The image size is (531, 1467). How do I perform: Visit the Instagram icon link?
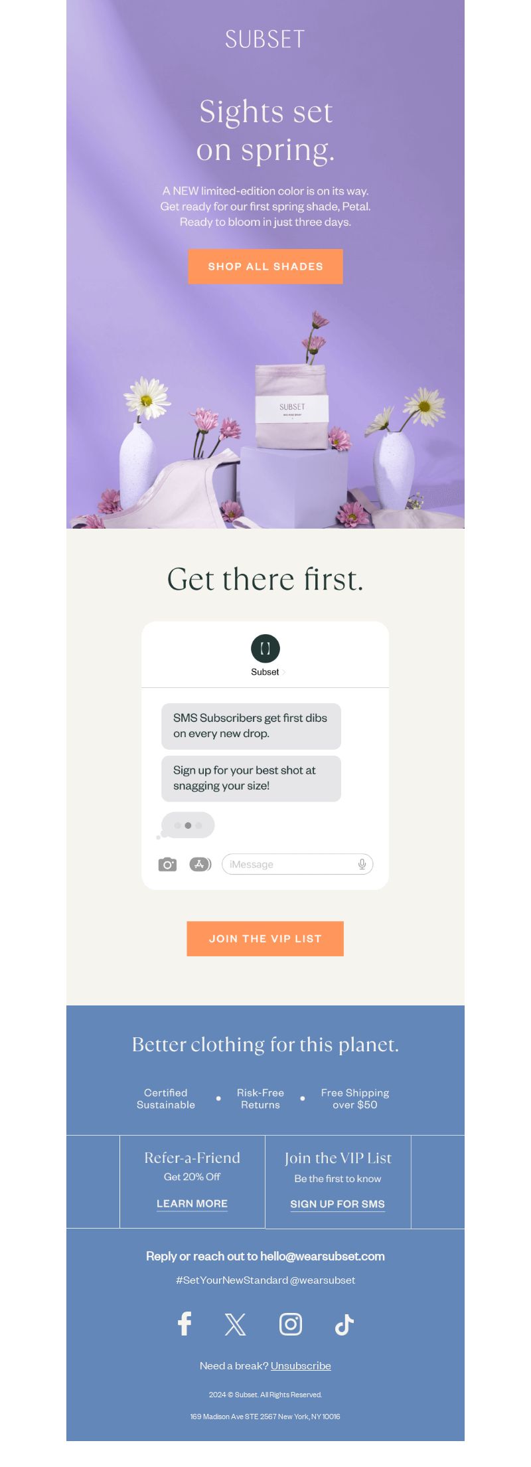click(x=291, y=1324)
